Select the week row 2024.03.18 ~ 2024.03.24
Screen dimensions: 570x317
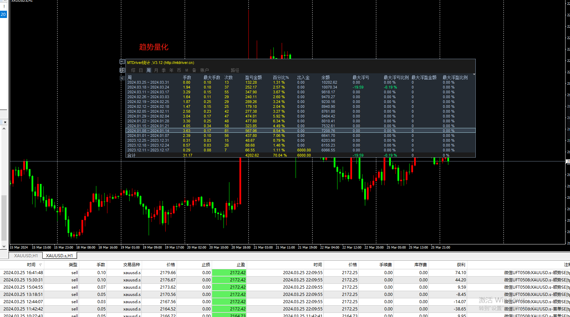point(300,87)
